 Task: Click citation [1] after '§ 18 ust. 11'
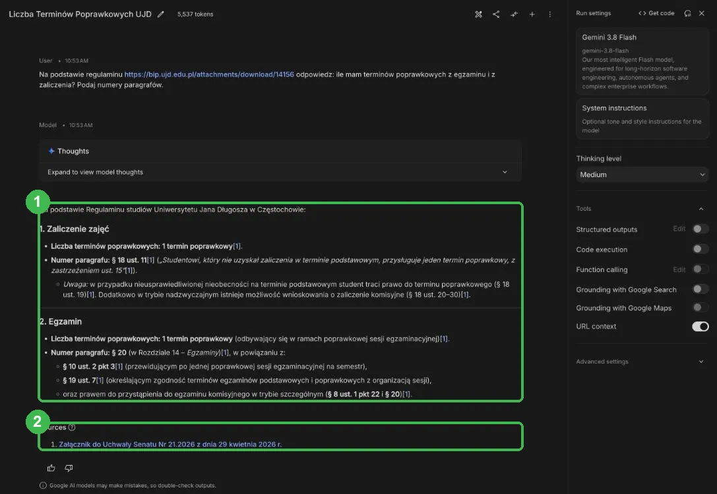[x=150, y=260]
